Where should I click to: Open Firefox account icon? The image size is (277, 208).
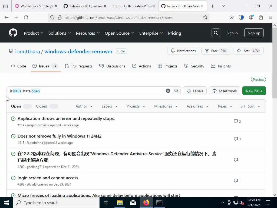pos(251,17)
